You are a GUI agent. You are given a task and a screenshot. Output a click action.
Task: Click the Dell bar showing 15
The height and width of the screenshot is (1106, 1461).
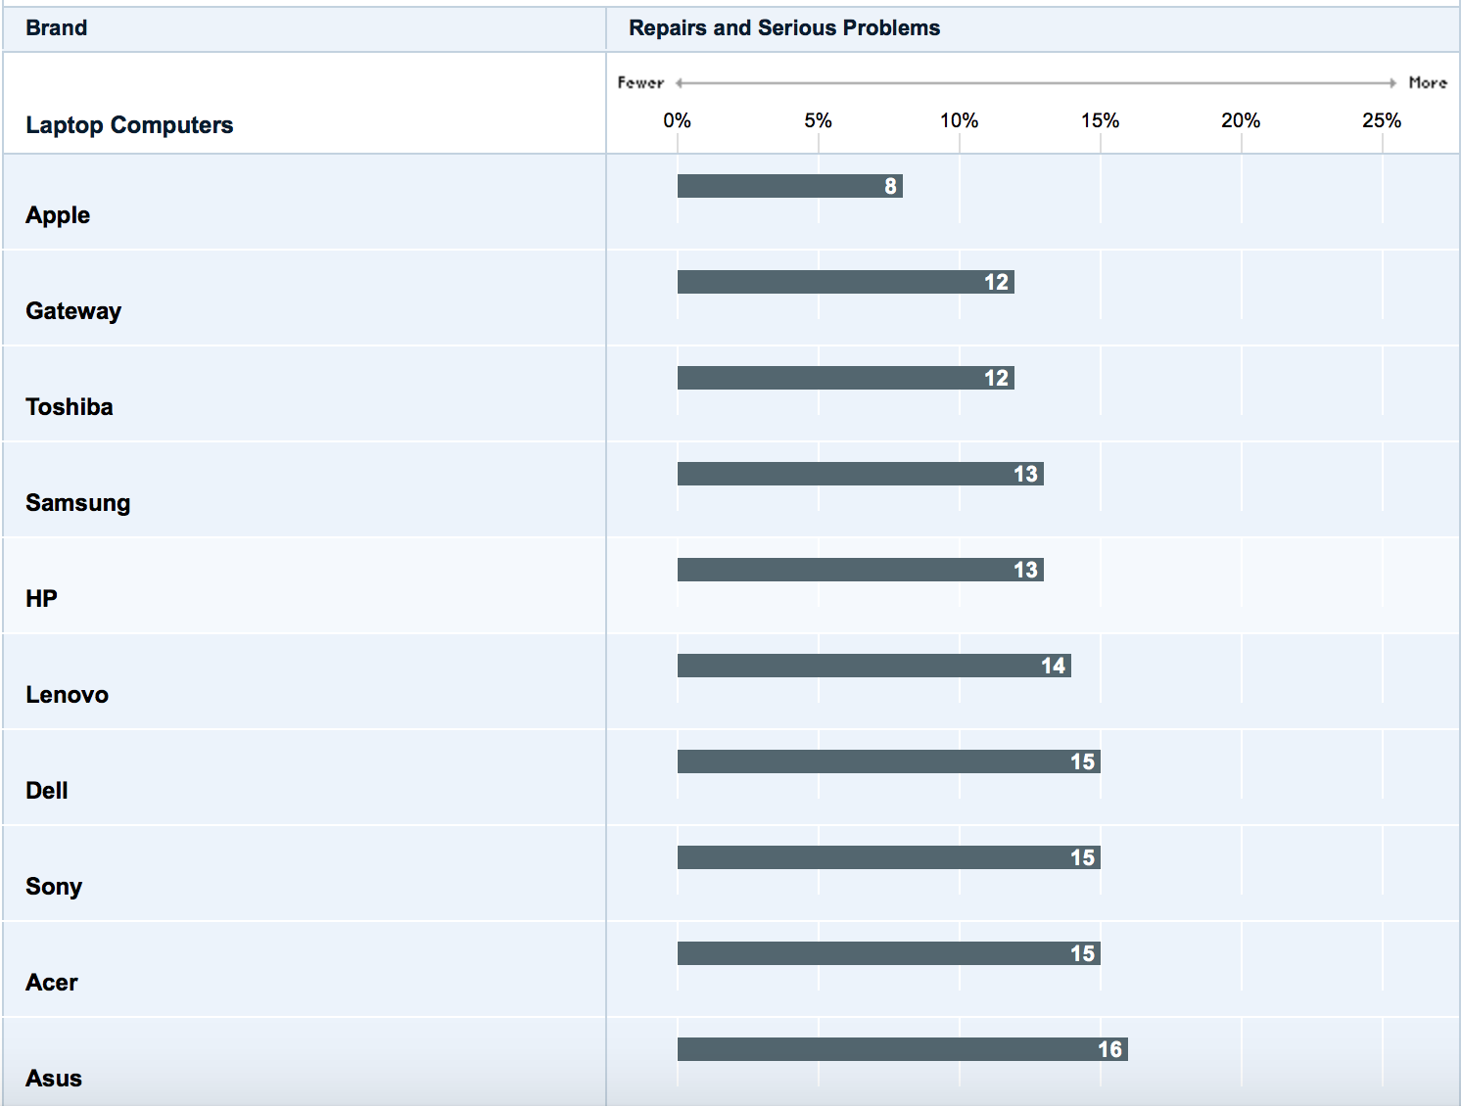(x=889, y=761)
